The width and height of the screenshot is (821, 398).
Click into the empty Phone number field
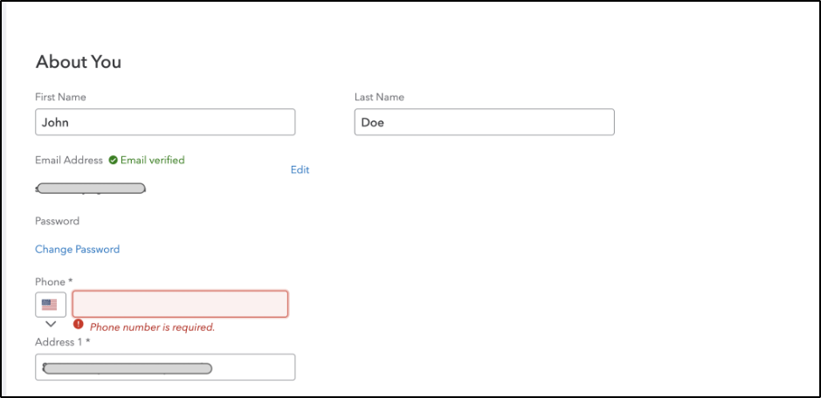(x=180, y=304)
